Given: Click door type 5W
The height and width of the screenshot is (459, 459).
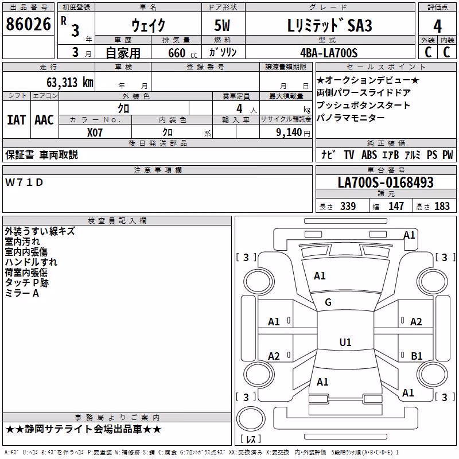Looking at the screenshot, I should coord(222,25).
